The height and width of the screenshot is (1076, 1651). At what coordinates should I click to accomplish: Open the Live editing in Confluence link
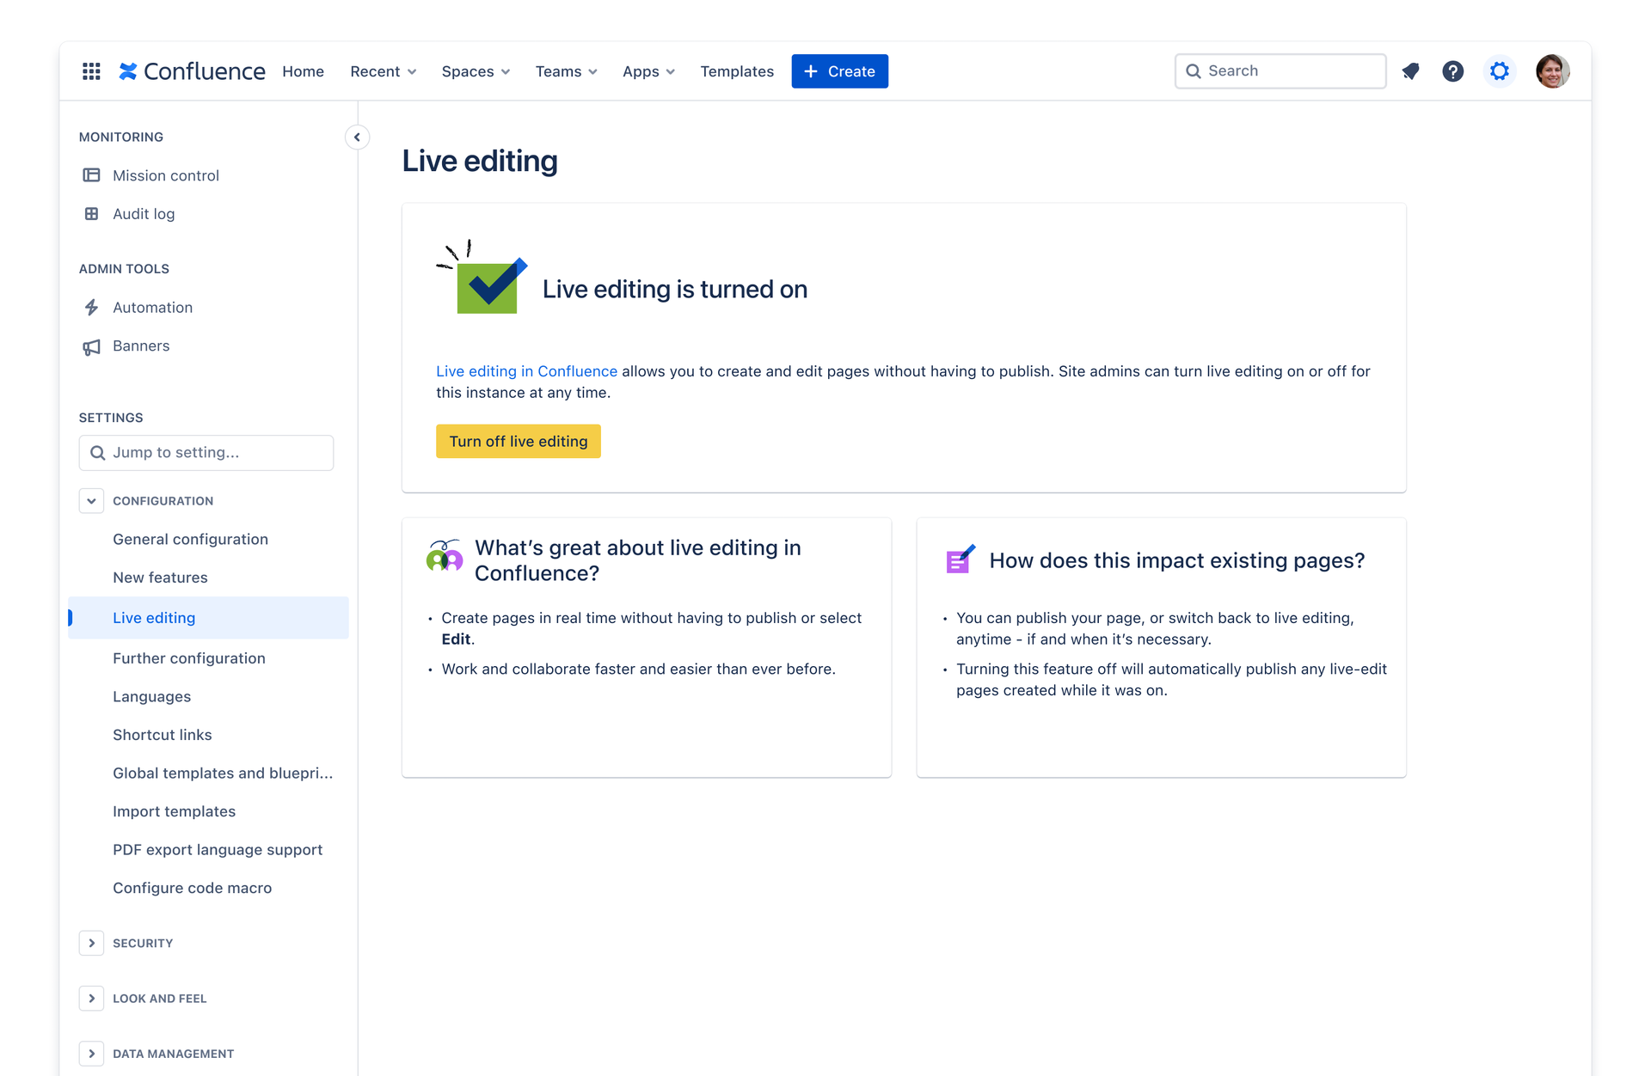tap(526, 371)
